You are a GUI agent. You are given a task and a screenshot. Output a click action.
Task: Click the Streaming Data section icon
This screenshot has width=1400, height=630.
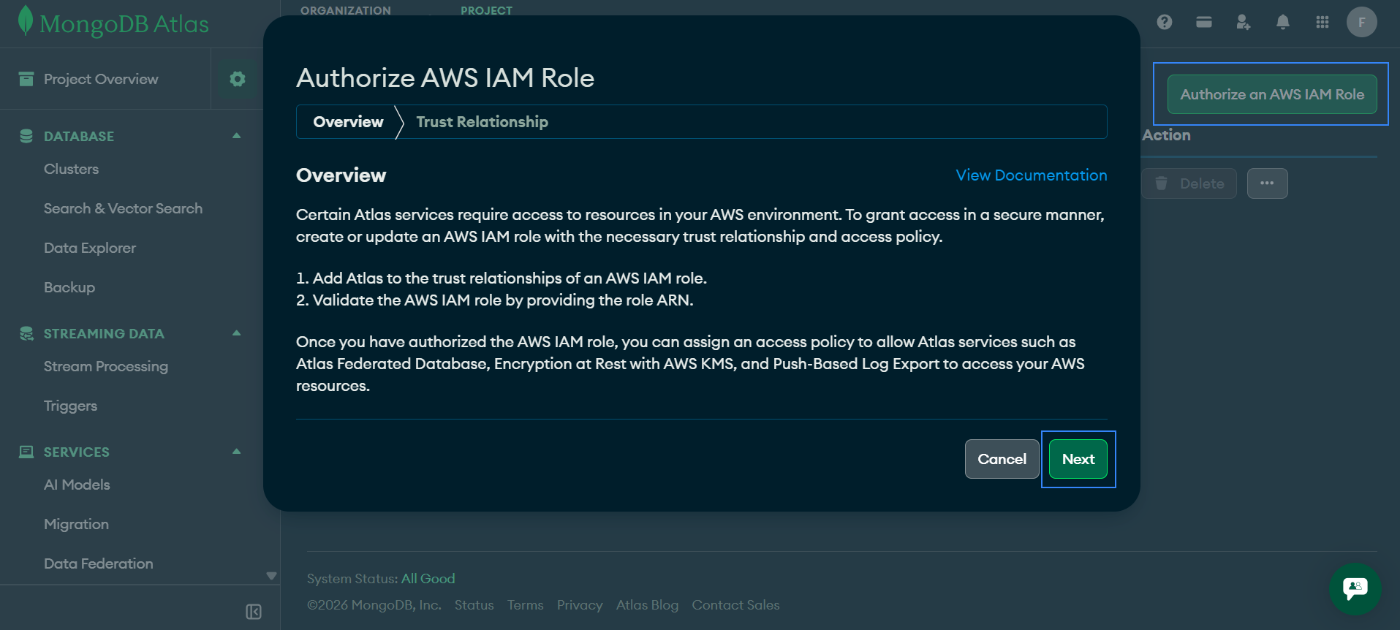26,333
